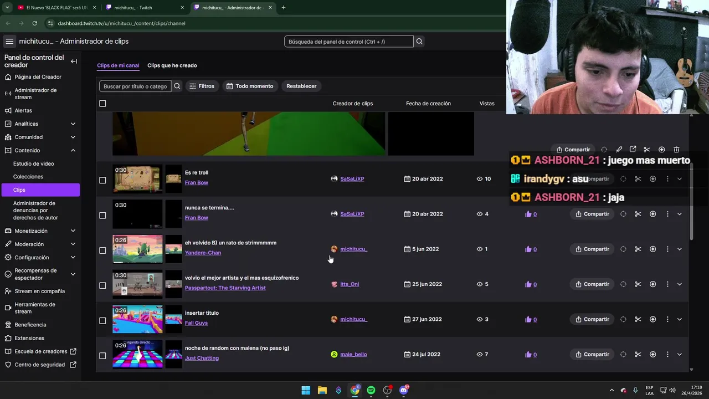Open the Windows Start menu

click(306, 390)
